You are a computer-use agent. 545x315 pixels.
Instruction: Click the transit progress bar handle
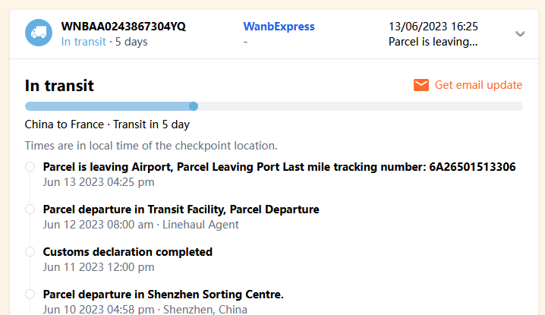(194, 106)
